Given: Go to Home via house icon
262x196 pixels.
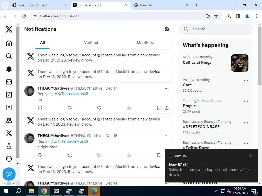Looking at the screenshot, I should click(9, 43).
